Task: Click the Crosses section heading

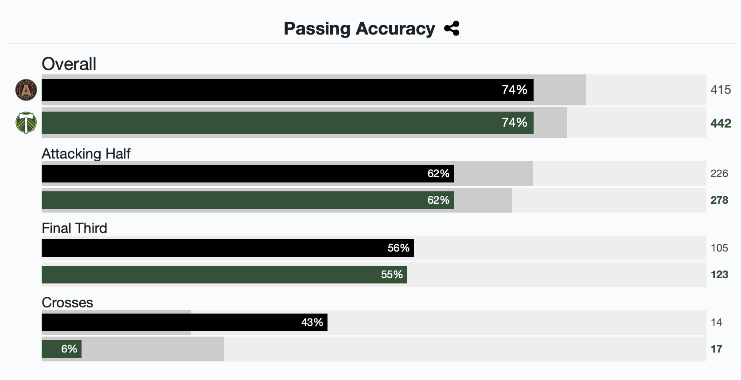Action: click(x=67, y=302)
